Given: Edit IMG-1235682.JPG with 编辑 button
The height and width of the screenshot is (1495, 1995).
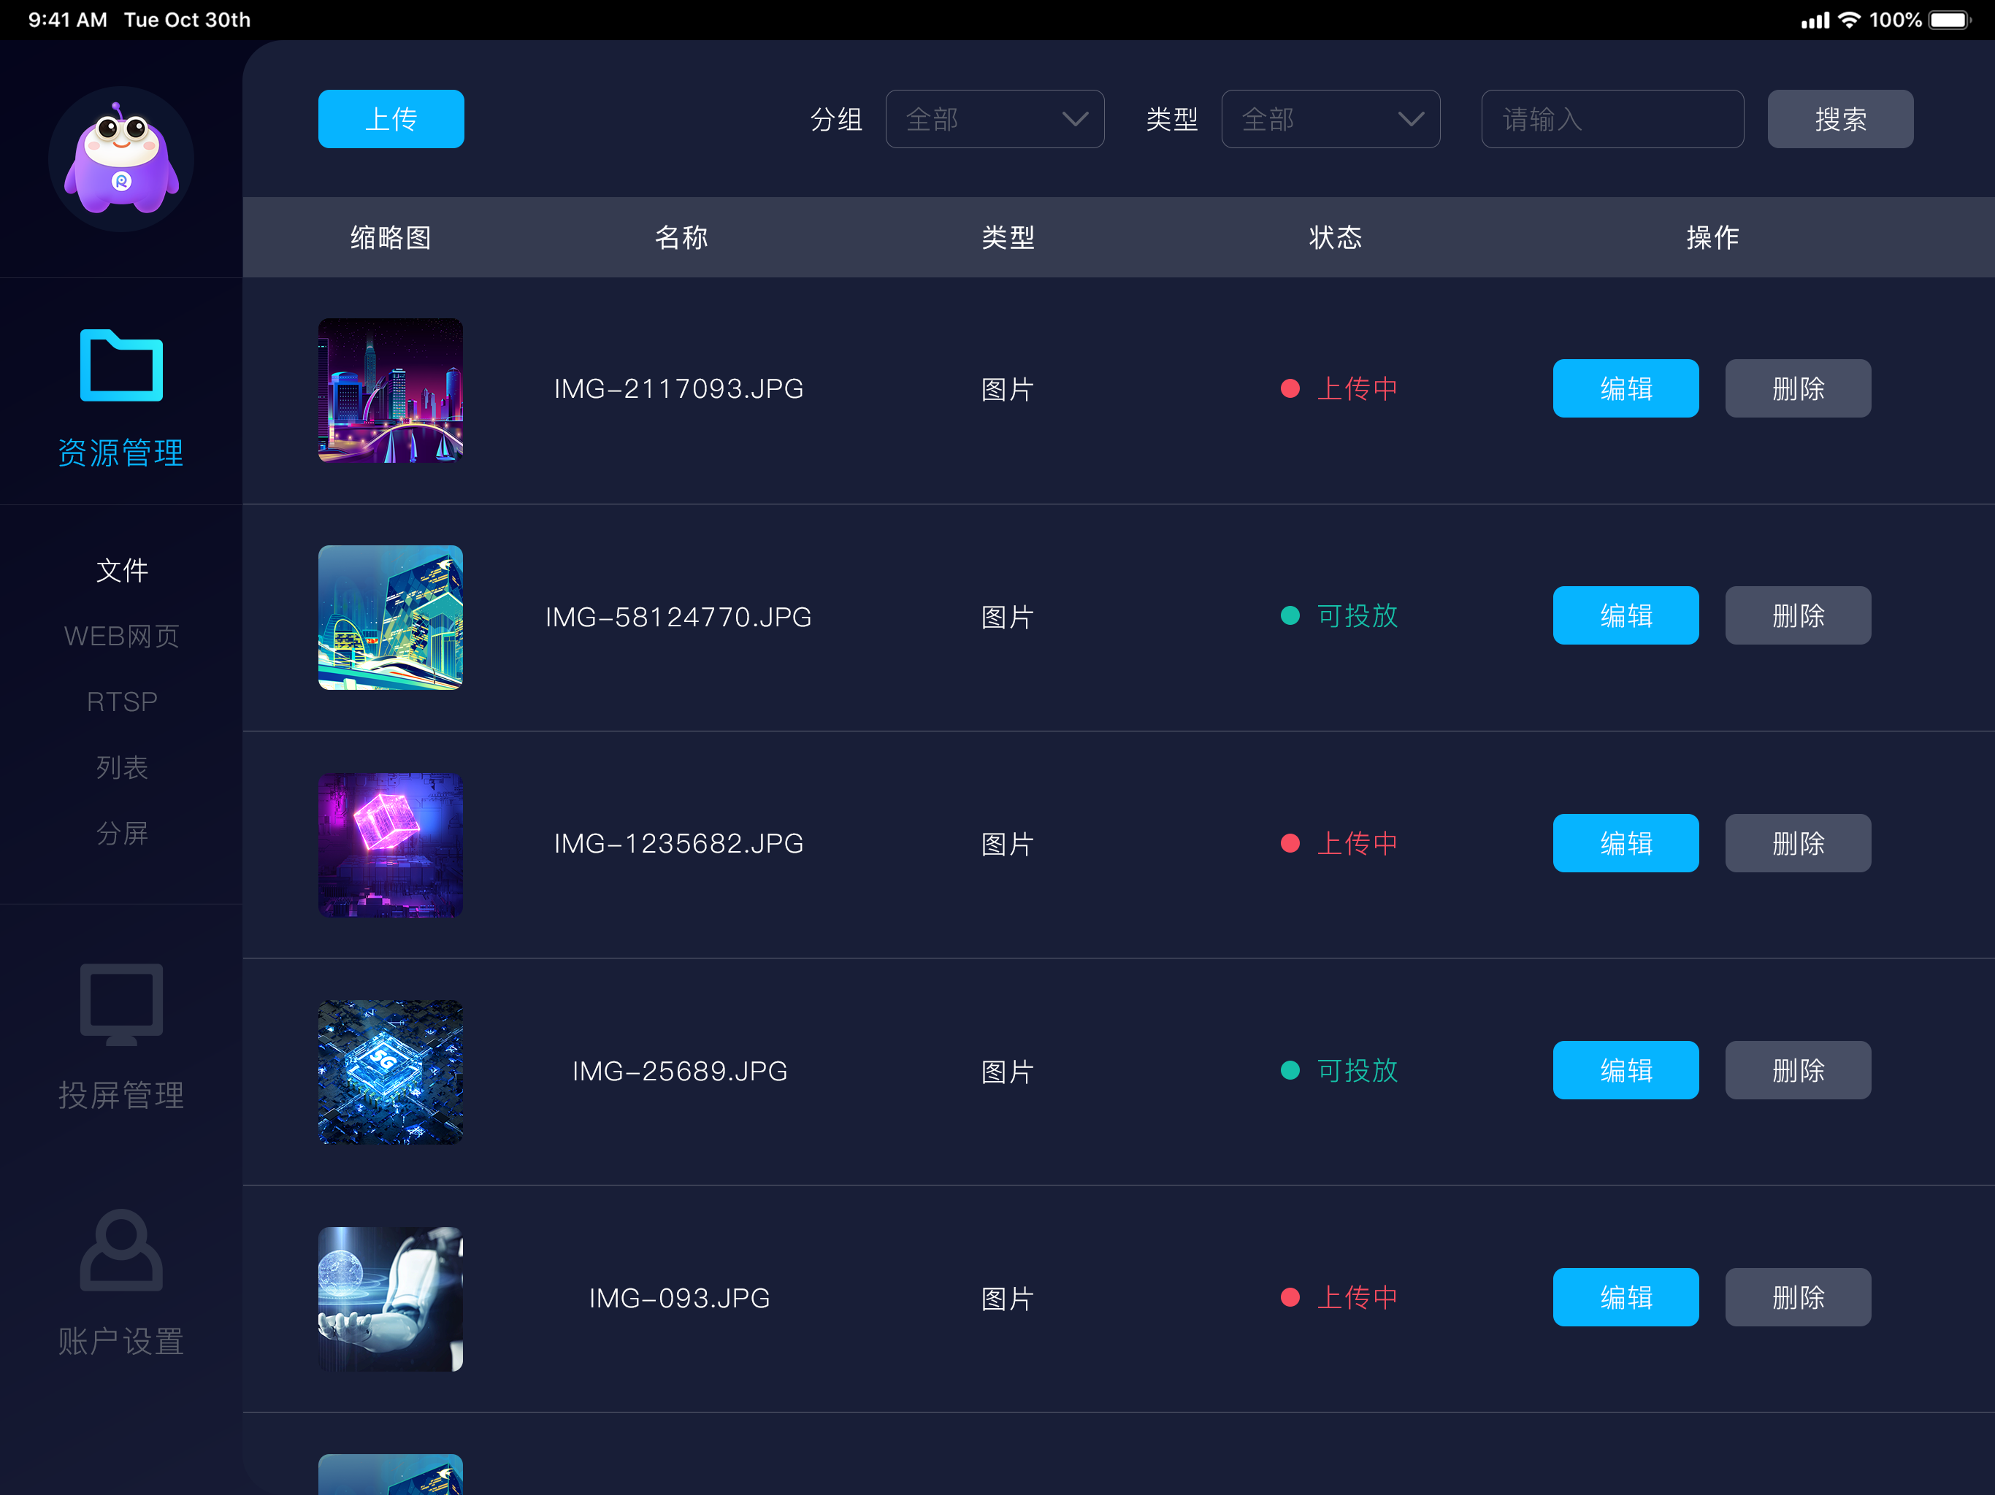Looking at the screenshot, I should click(x=1626, y=843).
